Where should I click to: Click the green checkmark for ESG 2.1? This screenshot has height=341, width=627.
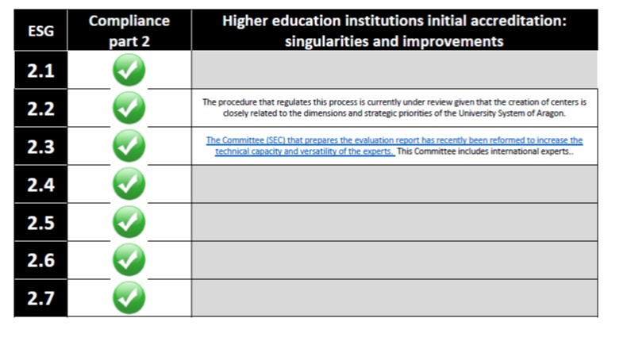[129, 70]
